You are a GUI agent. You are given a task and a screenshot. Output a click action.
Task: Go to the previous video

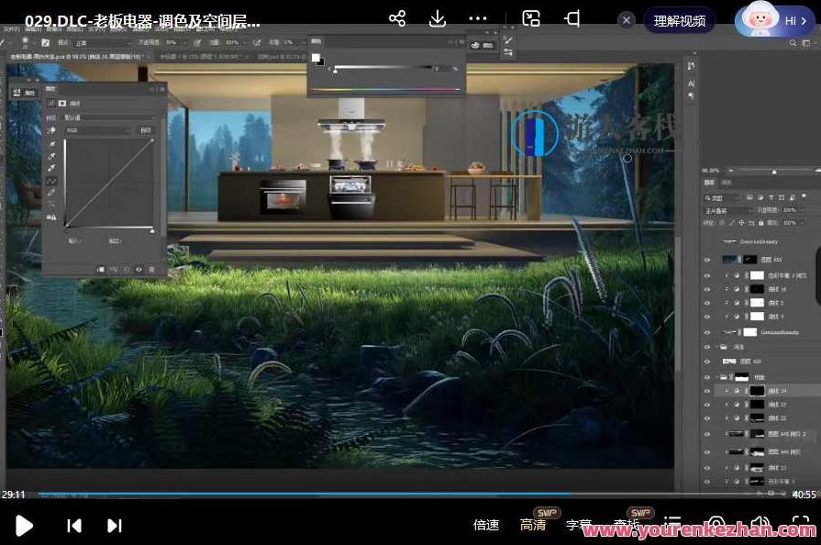pos(74,526)
